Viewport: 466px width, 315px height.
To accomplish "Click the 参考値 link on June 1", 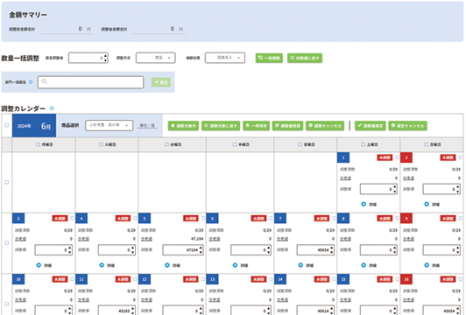I will click(346, 178).
